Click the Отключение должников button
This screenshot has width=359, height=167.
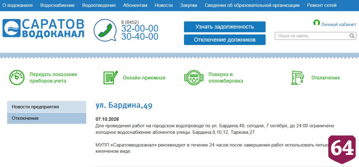(x=225, y=40)
